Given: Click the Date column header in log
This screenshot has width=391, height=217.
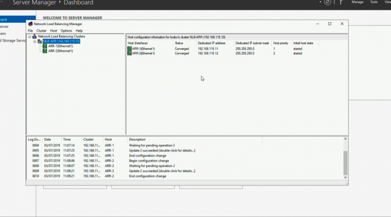Looking at the screenshot, I should click(51, 140).
